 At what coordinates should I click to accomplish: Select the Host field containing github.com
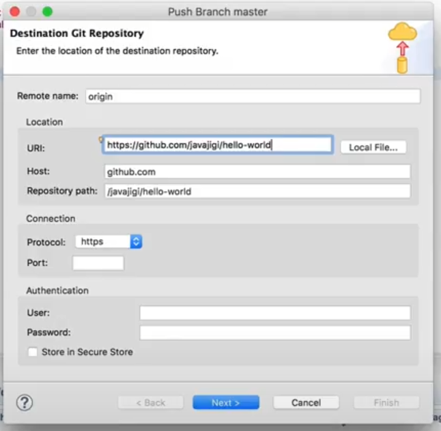pos(257,171)
